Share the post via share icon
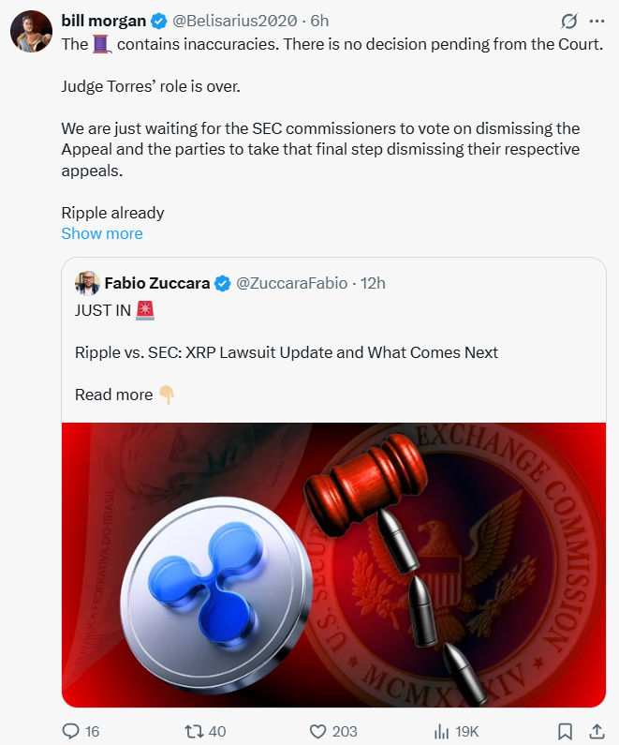The image size is (619, 745). click(597, 731)
